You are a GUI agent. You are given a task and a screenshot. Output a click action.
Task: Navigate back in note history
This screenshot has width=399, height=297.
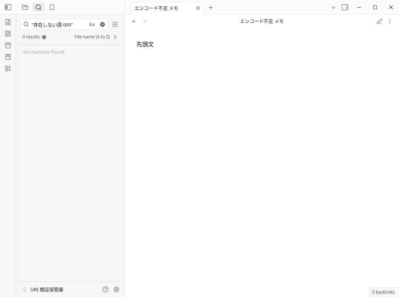pos(134,21)
